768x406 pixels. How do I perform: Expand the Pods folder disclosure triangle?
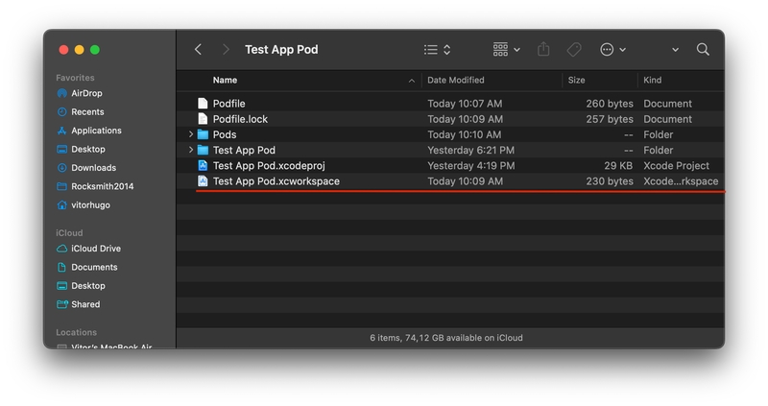click(x=191, y=135)
